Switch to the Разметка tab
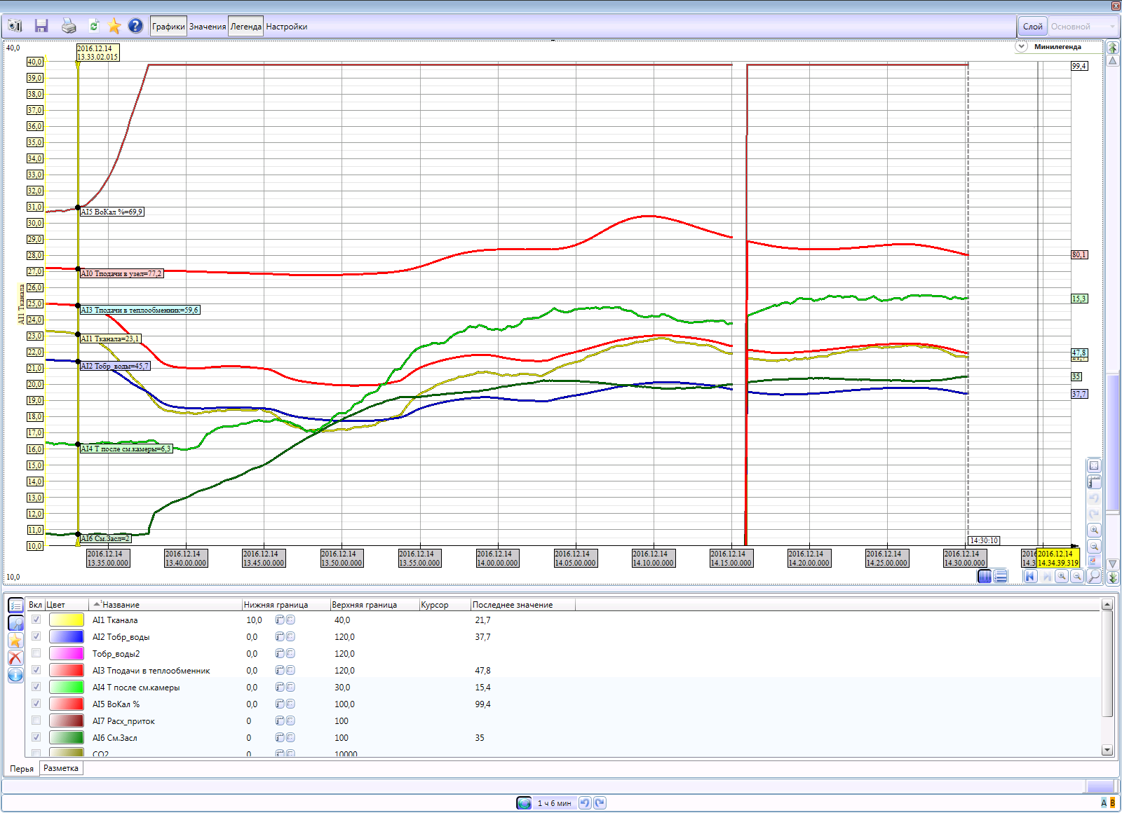 point(61,768)
